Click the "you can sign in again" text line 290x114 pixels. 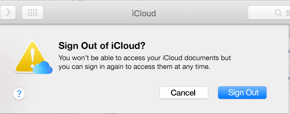click(134, 67)
